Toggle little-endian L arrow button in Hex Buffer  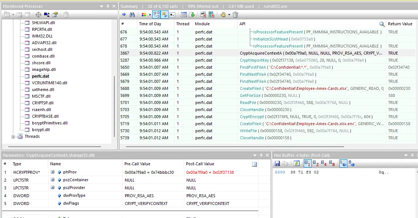[343, 163]
